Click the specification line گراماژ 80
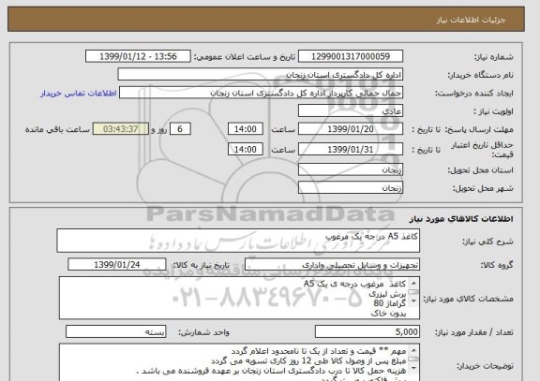Screen dimensions: 540x381 tap(390, 303)
